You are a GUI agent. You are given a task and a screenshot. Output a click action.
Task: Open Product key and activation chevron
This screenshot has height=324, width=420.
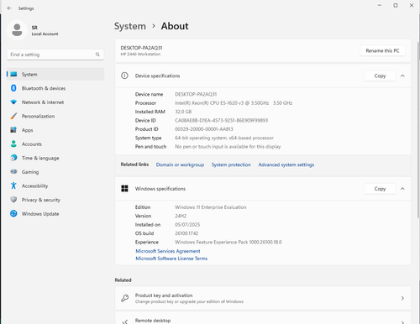click(402, 298)
